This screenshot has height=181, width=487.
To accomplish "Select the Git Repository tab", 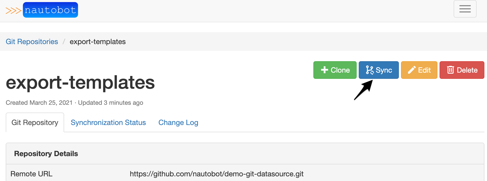I will click(35, 122).
